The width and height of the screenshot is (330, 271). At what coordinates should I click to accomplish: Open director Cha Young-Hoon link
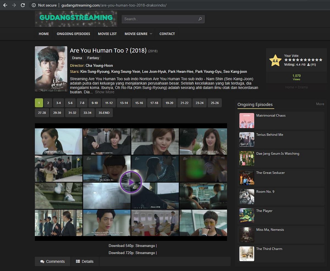point(99,66)
